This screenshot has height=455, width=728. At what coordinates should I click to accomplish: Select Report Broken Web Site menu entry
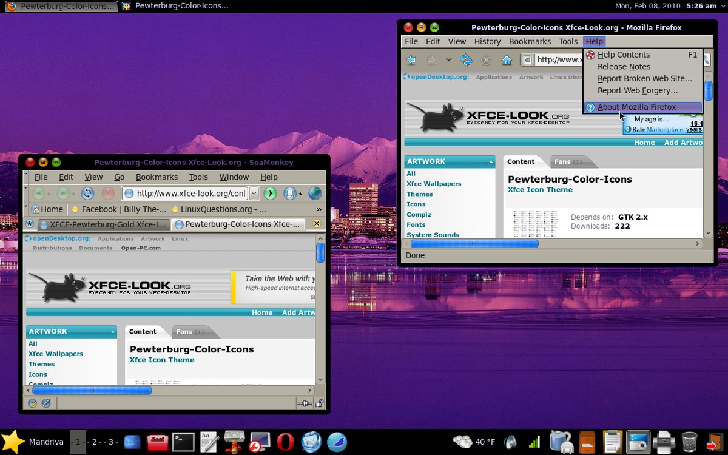(x=642, y=78)
